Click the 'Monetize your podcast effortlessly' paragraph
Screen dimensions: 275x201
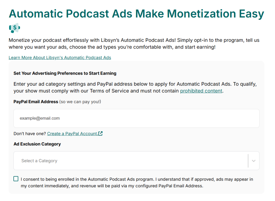click(x=134, y=43)
